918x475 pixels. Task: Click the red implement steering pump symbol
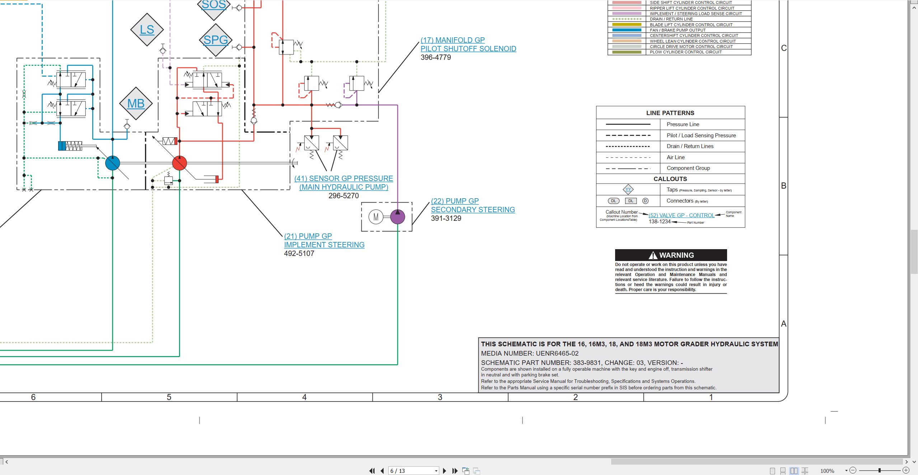[x=179, y=163]
